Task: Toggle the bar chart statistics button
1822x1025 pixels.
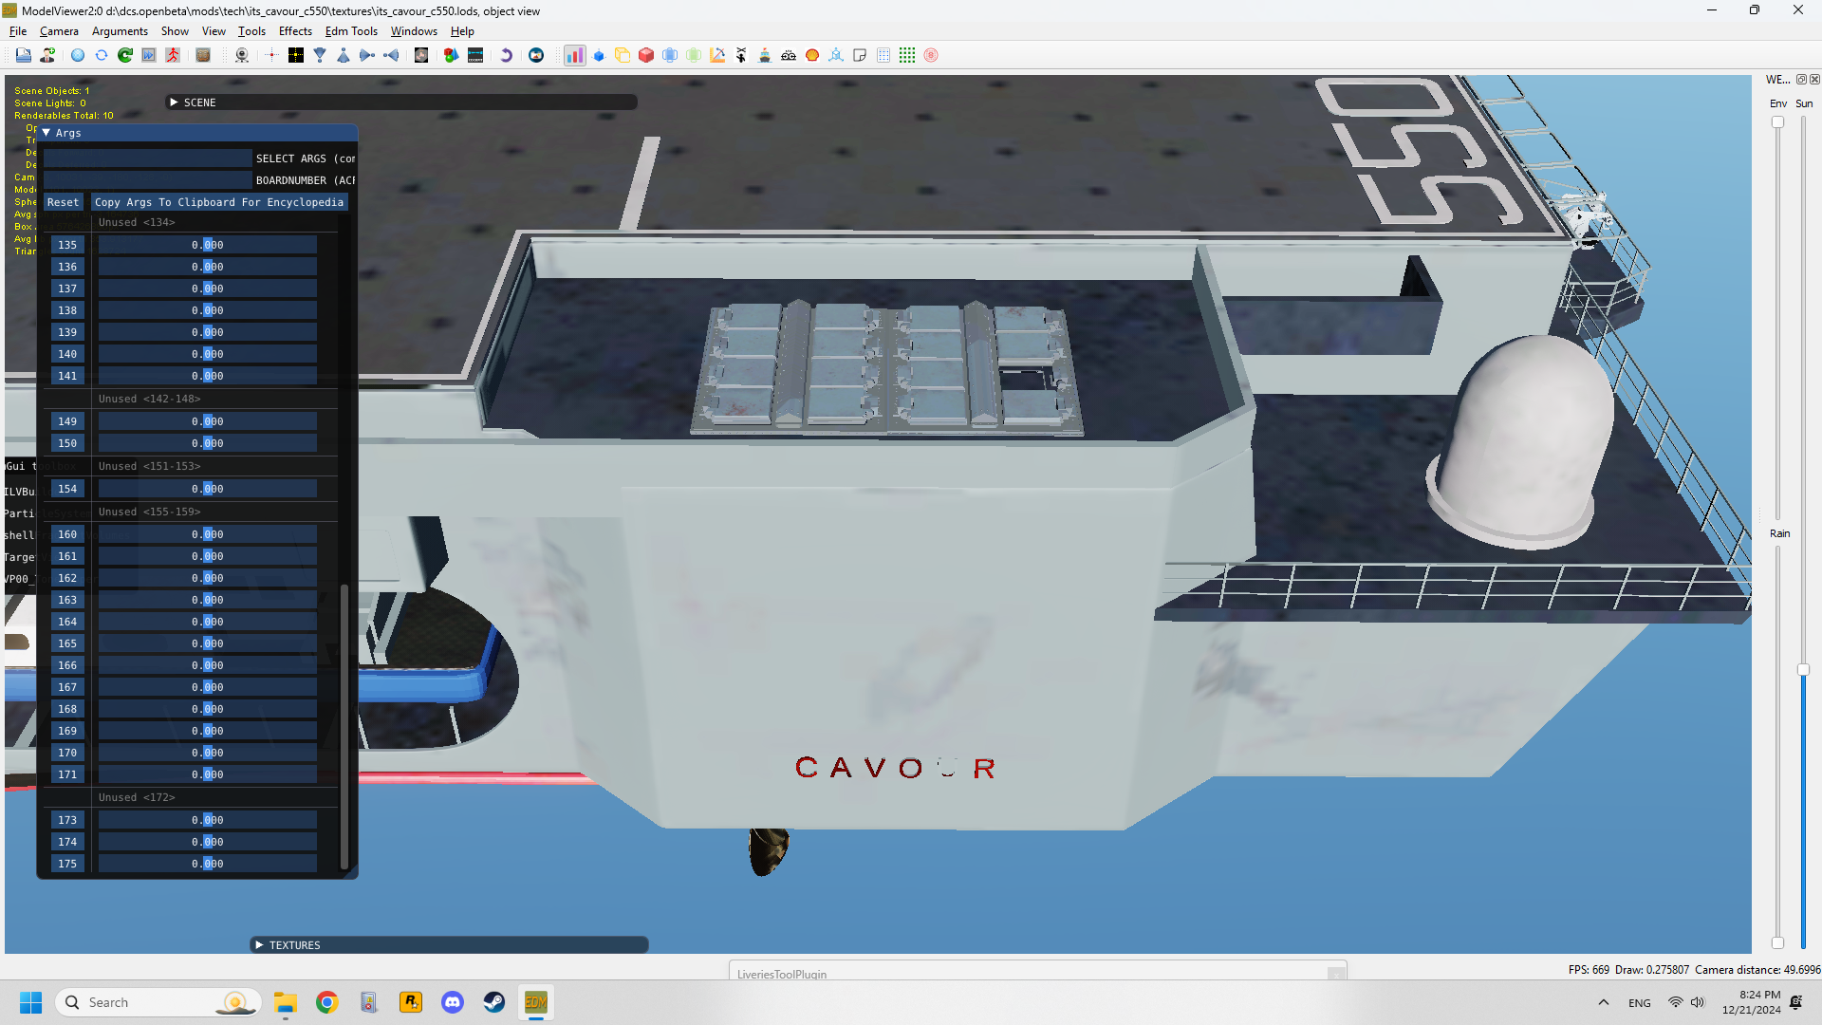Action: 575,55
